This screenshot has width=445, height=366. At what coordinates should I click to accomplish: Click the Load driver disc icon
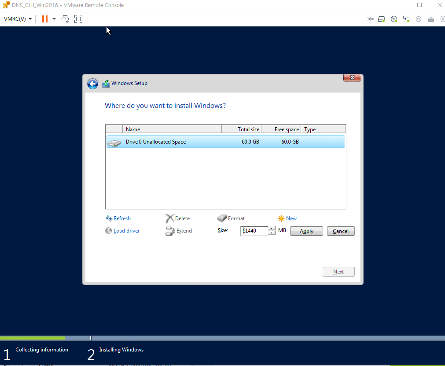pyautogui.click(x=108, y=230)
